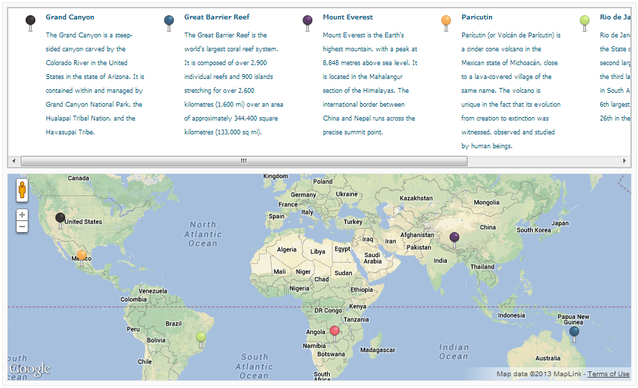This screenshot has width=638, height=388.
Task: Click the purple pin beside Mount Everest heading
Action: (308, 23)
